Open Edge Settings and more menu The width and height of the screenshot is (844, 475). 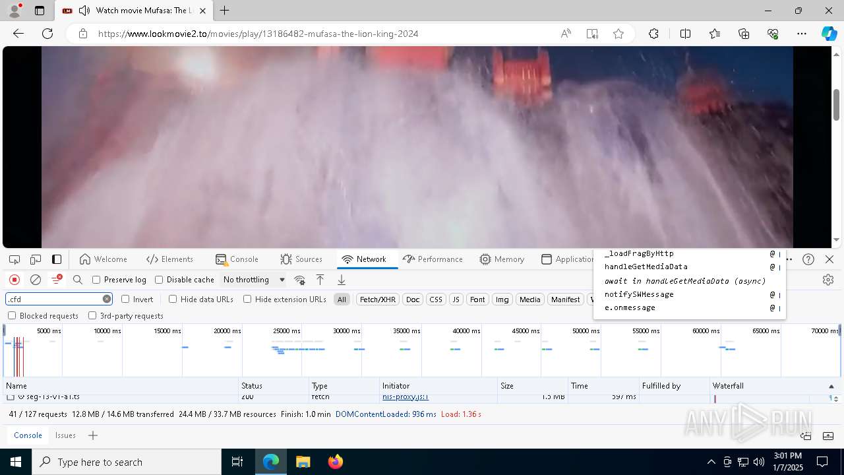pos(802,34)
